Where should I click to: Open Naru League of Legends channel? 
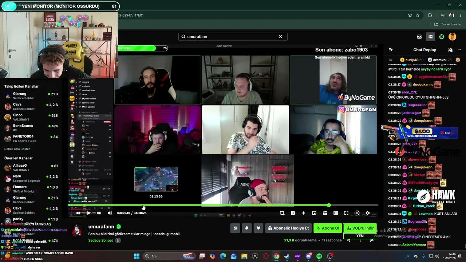(x=31, y=178)
